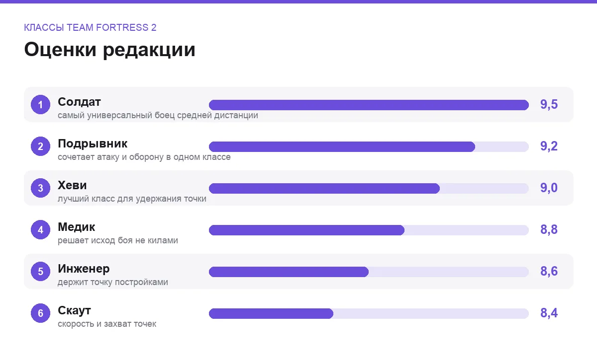Click the 9,5 score value
This screenshot has height=363, width=597.
[x=549, y=105]
